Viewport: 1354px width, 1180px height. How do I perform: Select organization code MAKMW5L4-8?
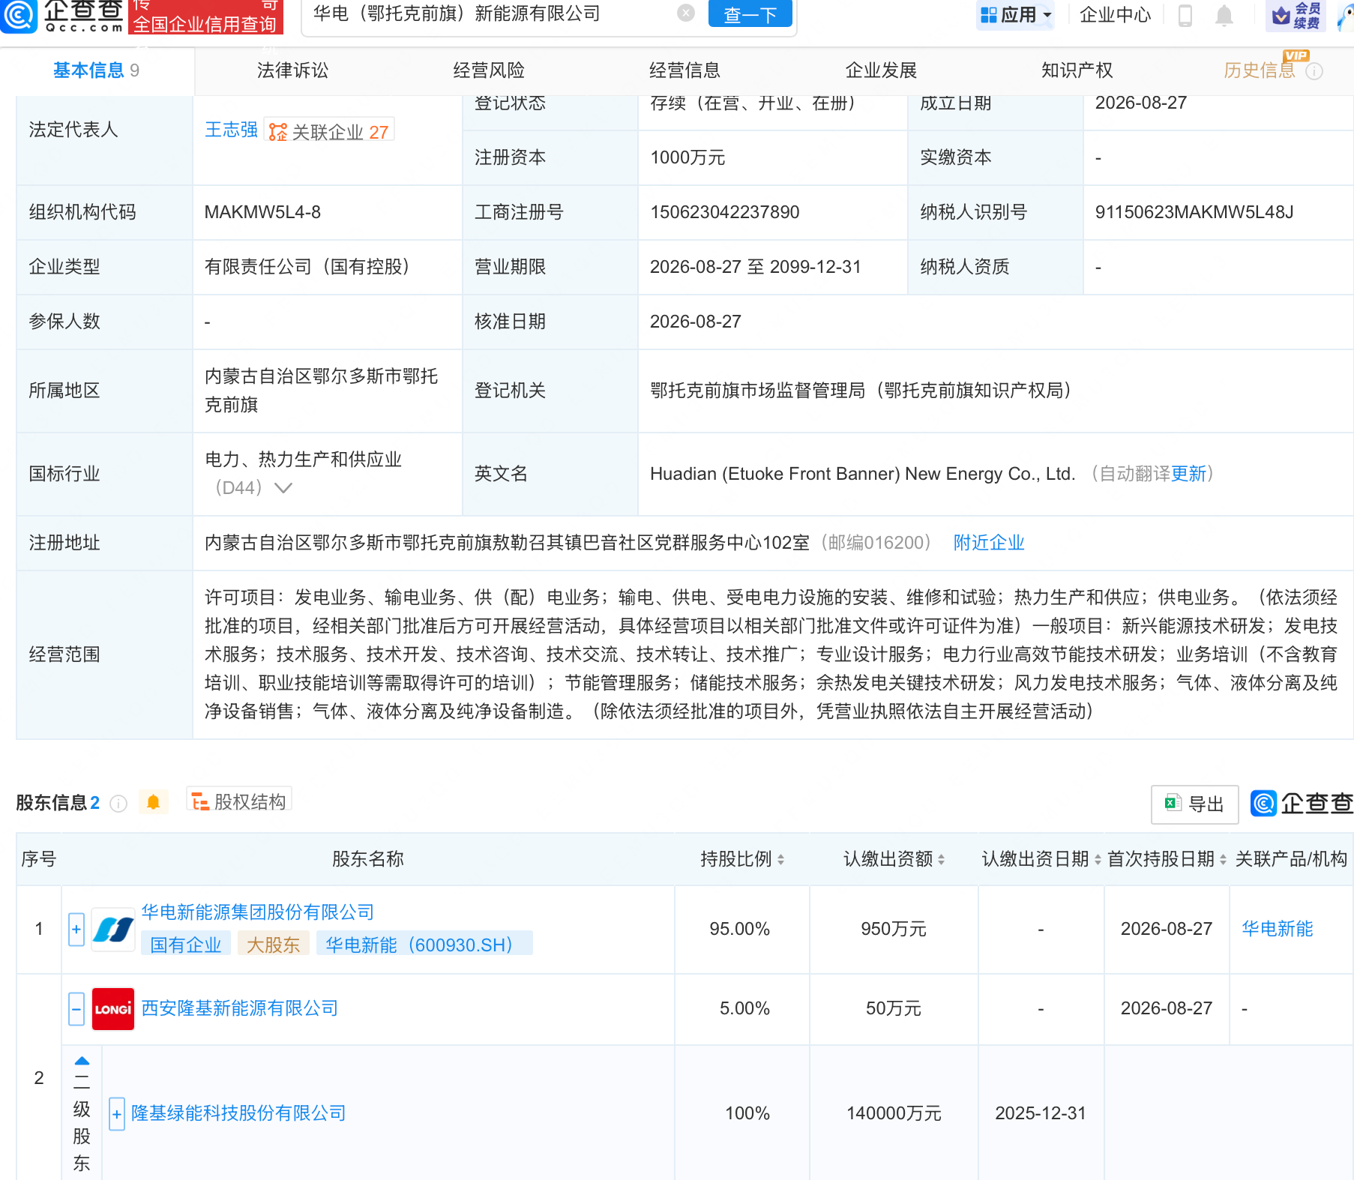click(262, 212)
